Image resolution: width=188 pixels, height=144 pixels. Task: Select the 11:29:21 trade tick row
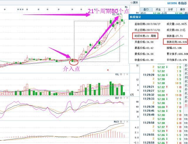coord(162,87)
